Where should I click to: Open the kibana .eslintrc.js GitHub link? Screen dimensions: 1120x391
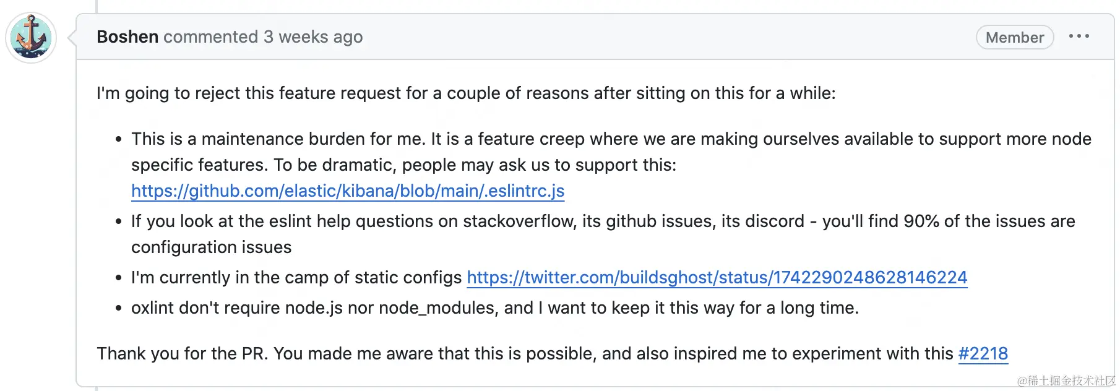click(x=347, y=191)
